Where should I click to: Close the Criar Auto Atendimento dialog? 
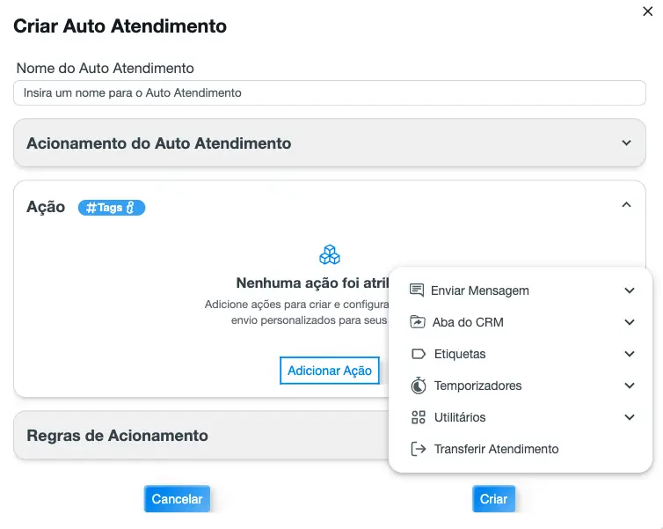[x=647, y=11]
